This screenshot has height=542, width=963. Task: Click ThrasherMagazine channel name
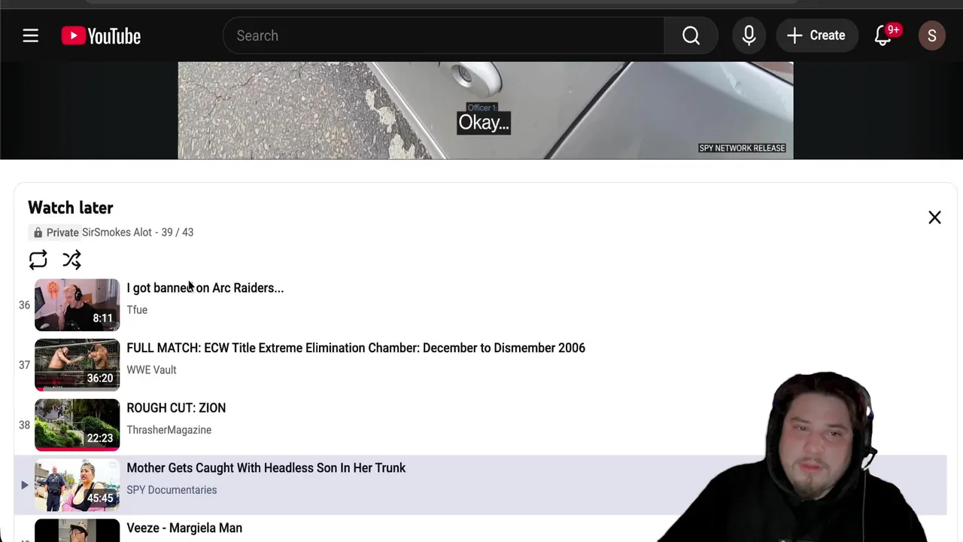[x=169, y=430]
